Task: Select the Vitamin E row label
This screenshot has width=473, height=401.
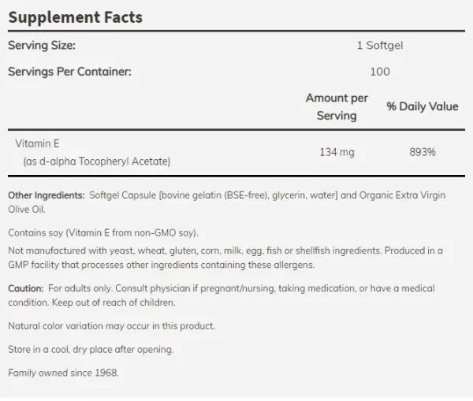Action: [x=37, y=143]
